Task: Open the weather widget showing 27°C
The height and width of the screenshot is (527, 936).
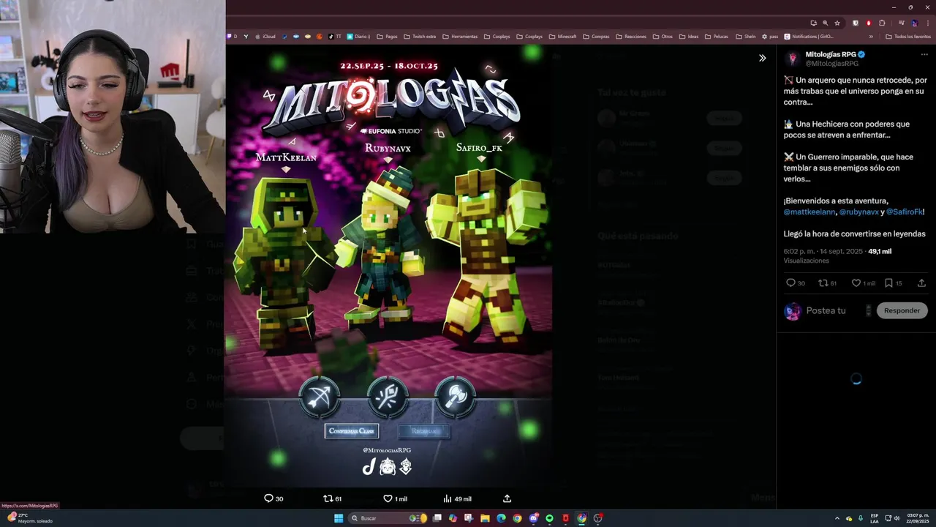Action: click(29, 518)
